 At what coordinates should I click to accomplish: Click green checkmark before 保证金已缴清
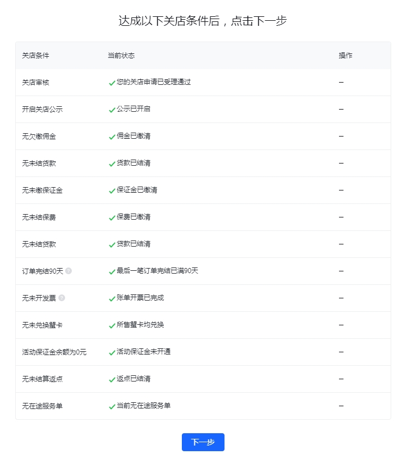point(112,191)
